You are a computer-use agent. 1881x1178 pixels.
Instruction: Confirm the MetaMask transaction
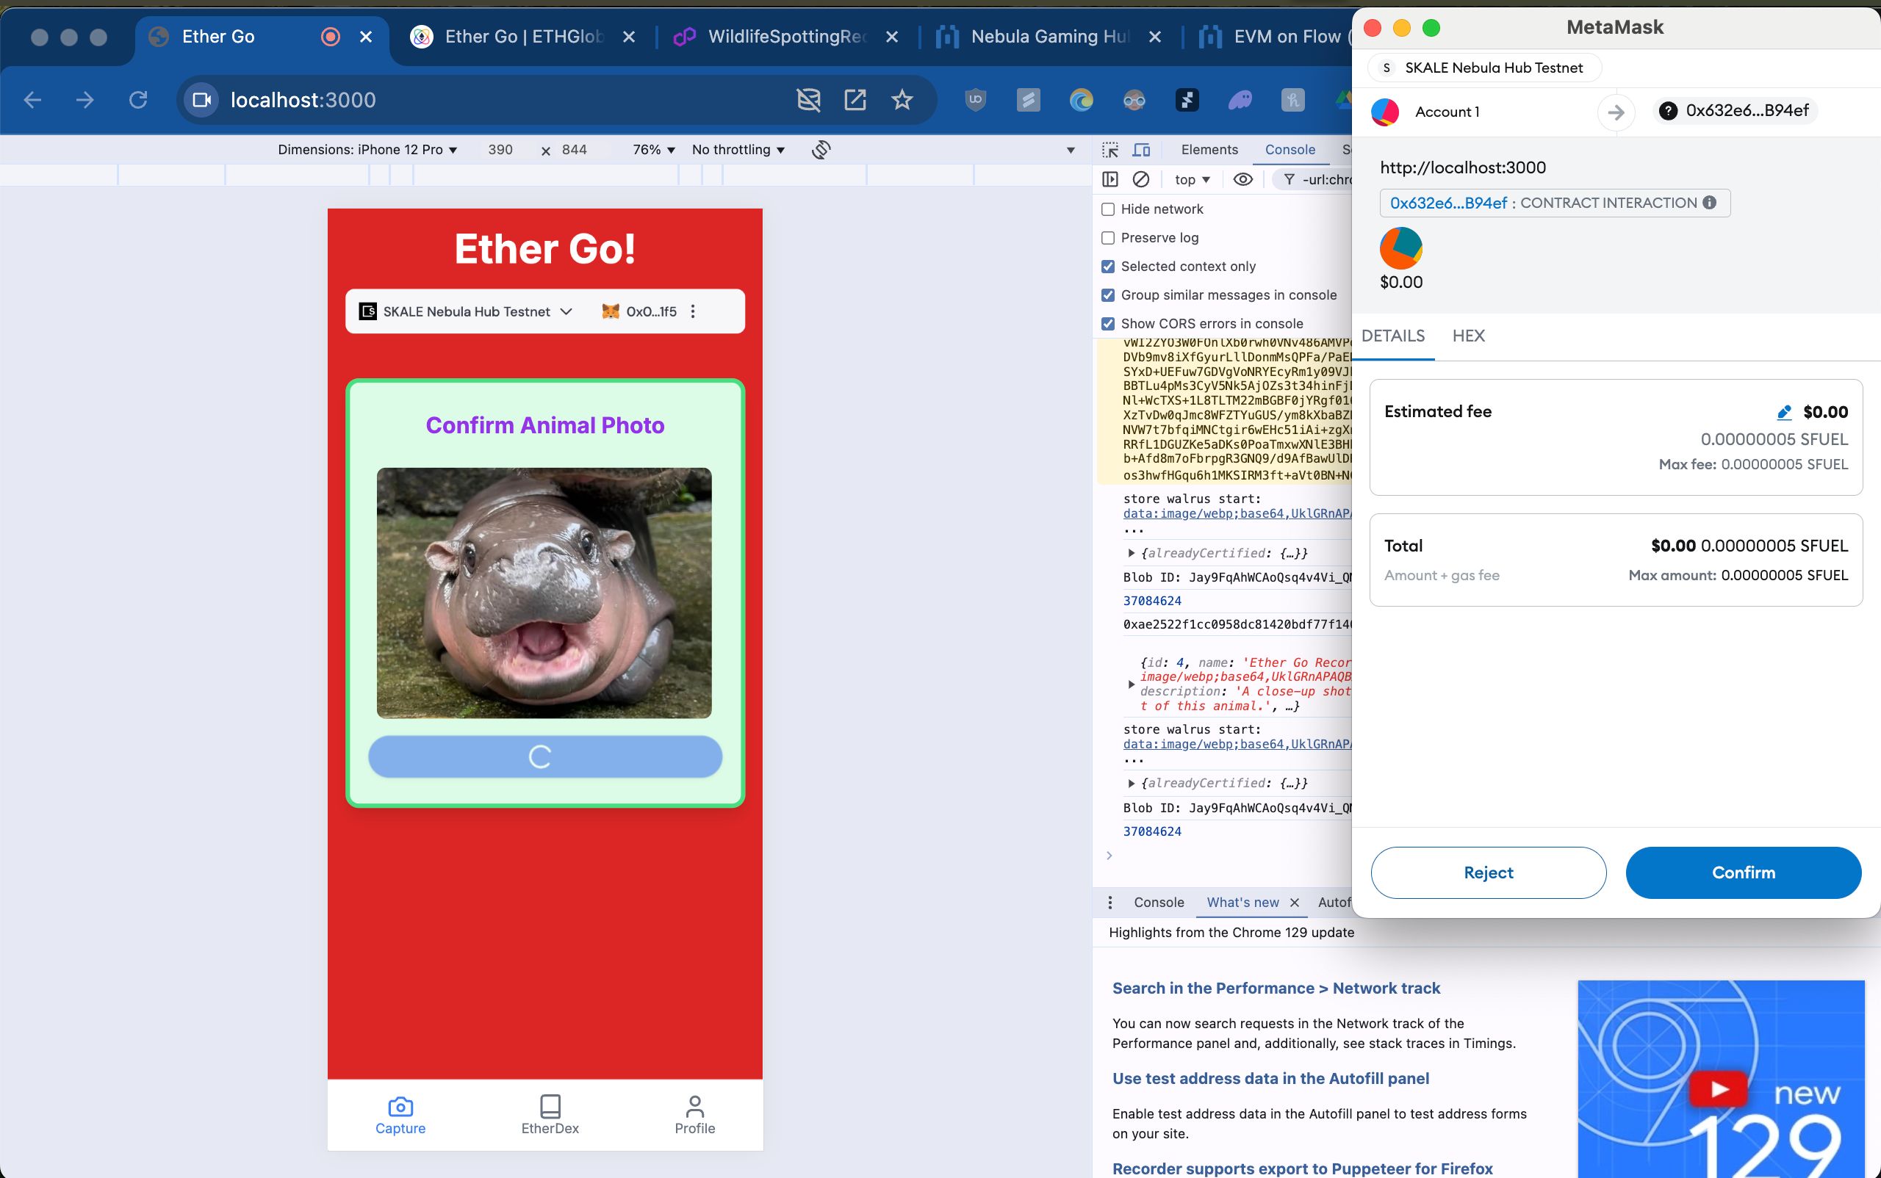coord(1743,872)
